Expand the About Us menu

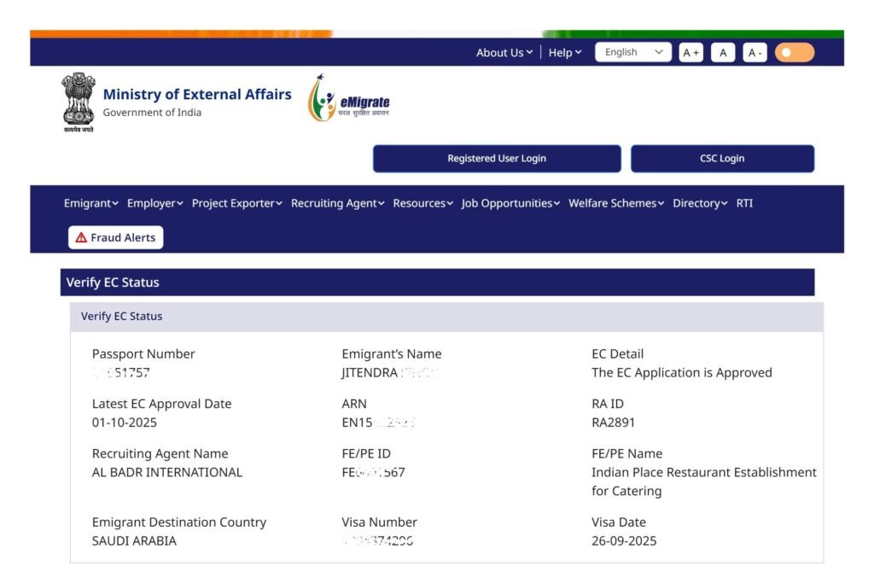[504, 53]
